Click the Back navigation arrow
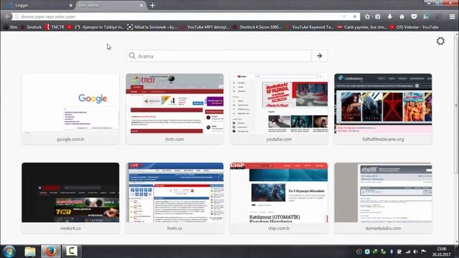The height and width of the screenshot is (258, 459). pyautogui.click(x=7, y=16)
